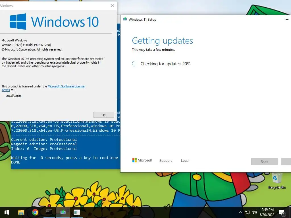Launch Google Chrome from the taskbar
This screenshot has width=291, height=218.
tap(35, 212)
